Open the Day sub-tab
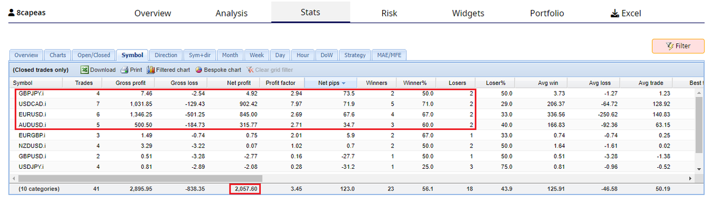The height and width of the screenshot is (206, 713). click(280, 55)
